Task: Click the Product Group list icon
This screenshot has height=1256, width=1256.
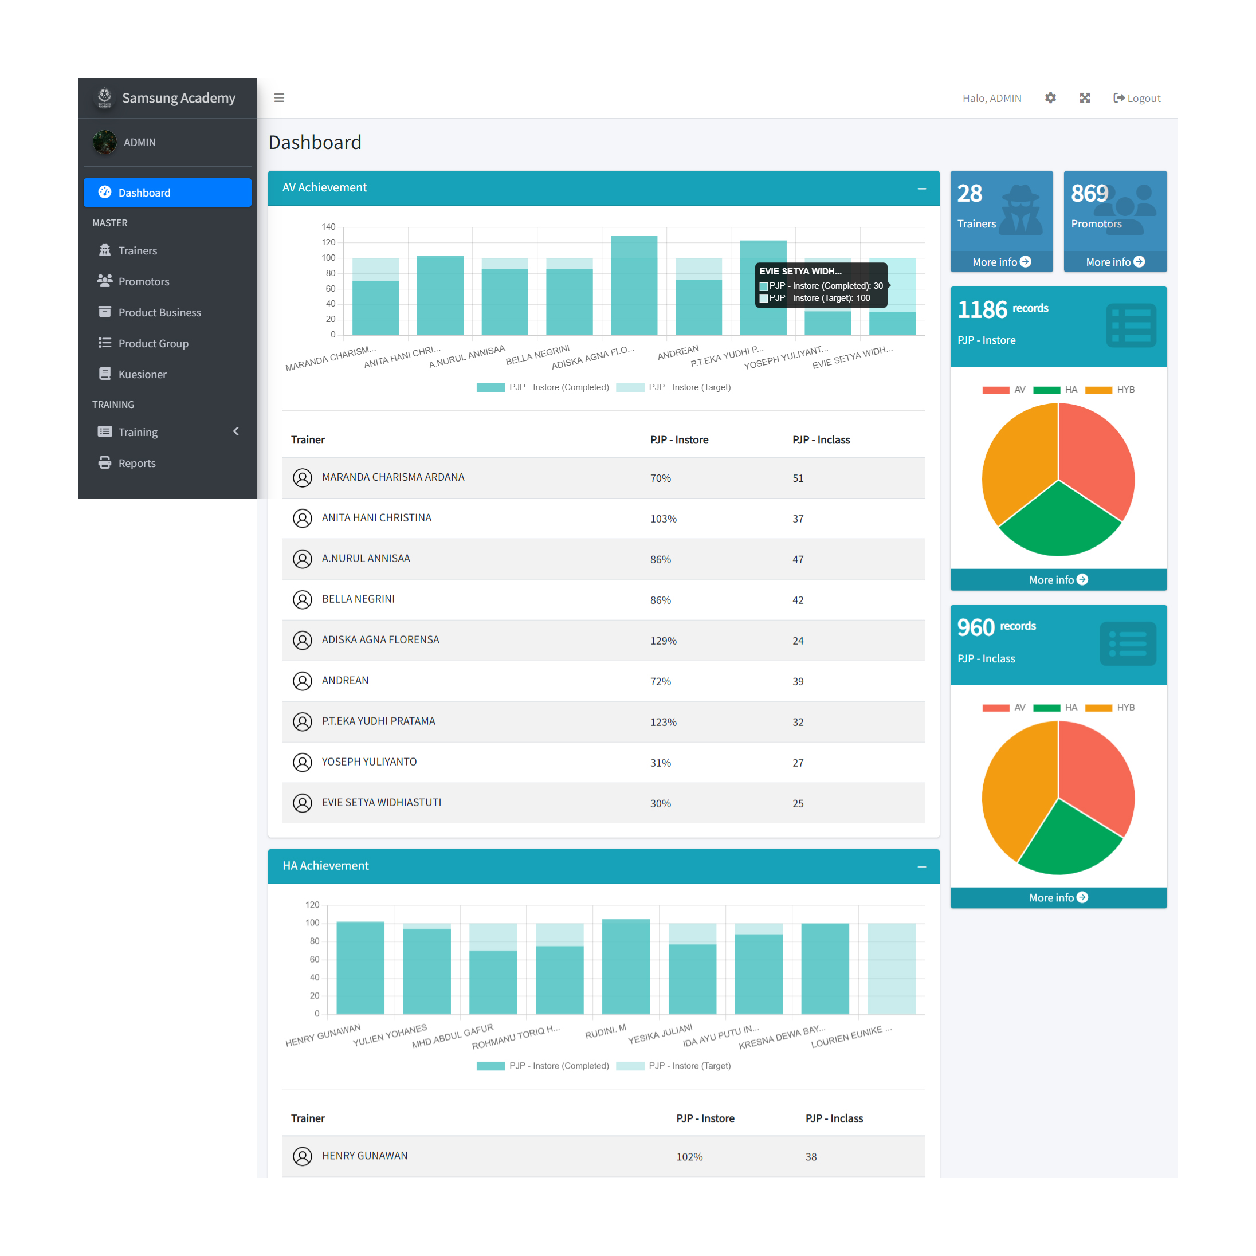Action: [105, 343]
